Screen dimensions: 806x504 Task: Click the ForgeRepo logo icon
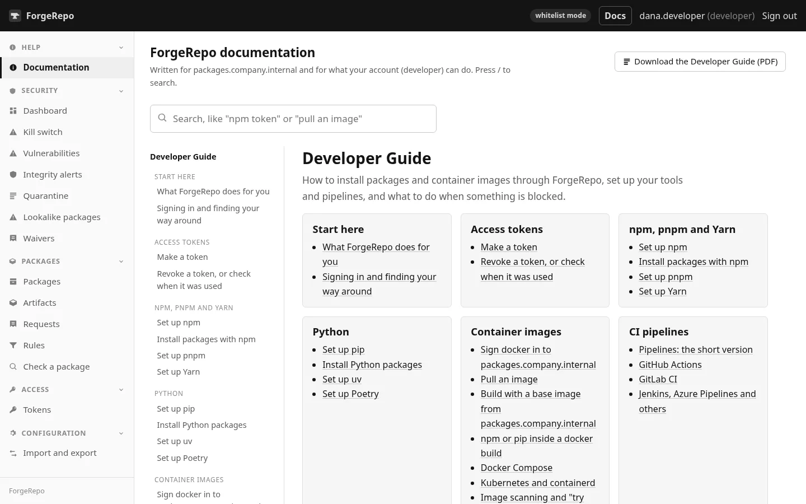click(15, 16)
